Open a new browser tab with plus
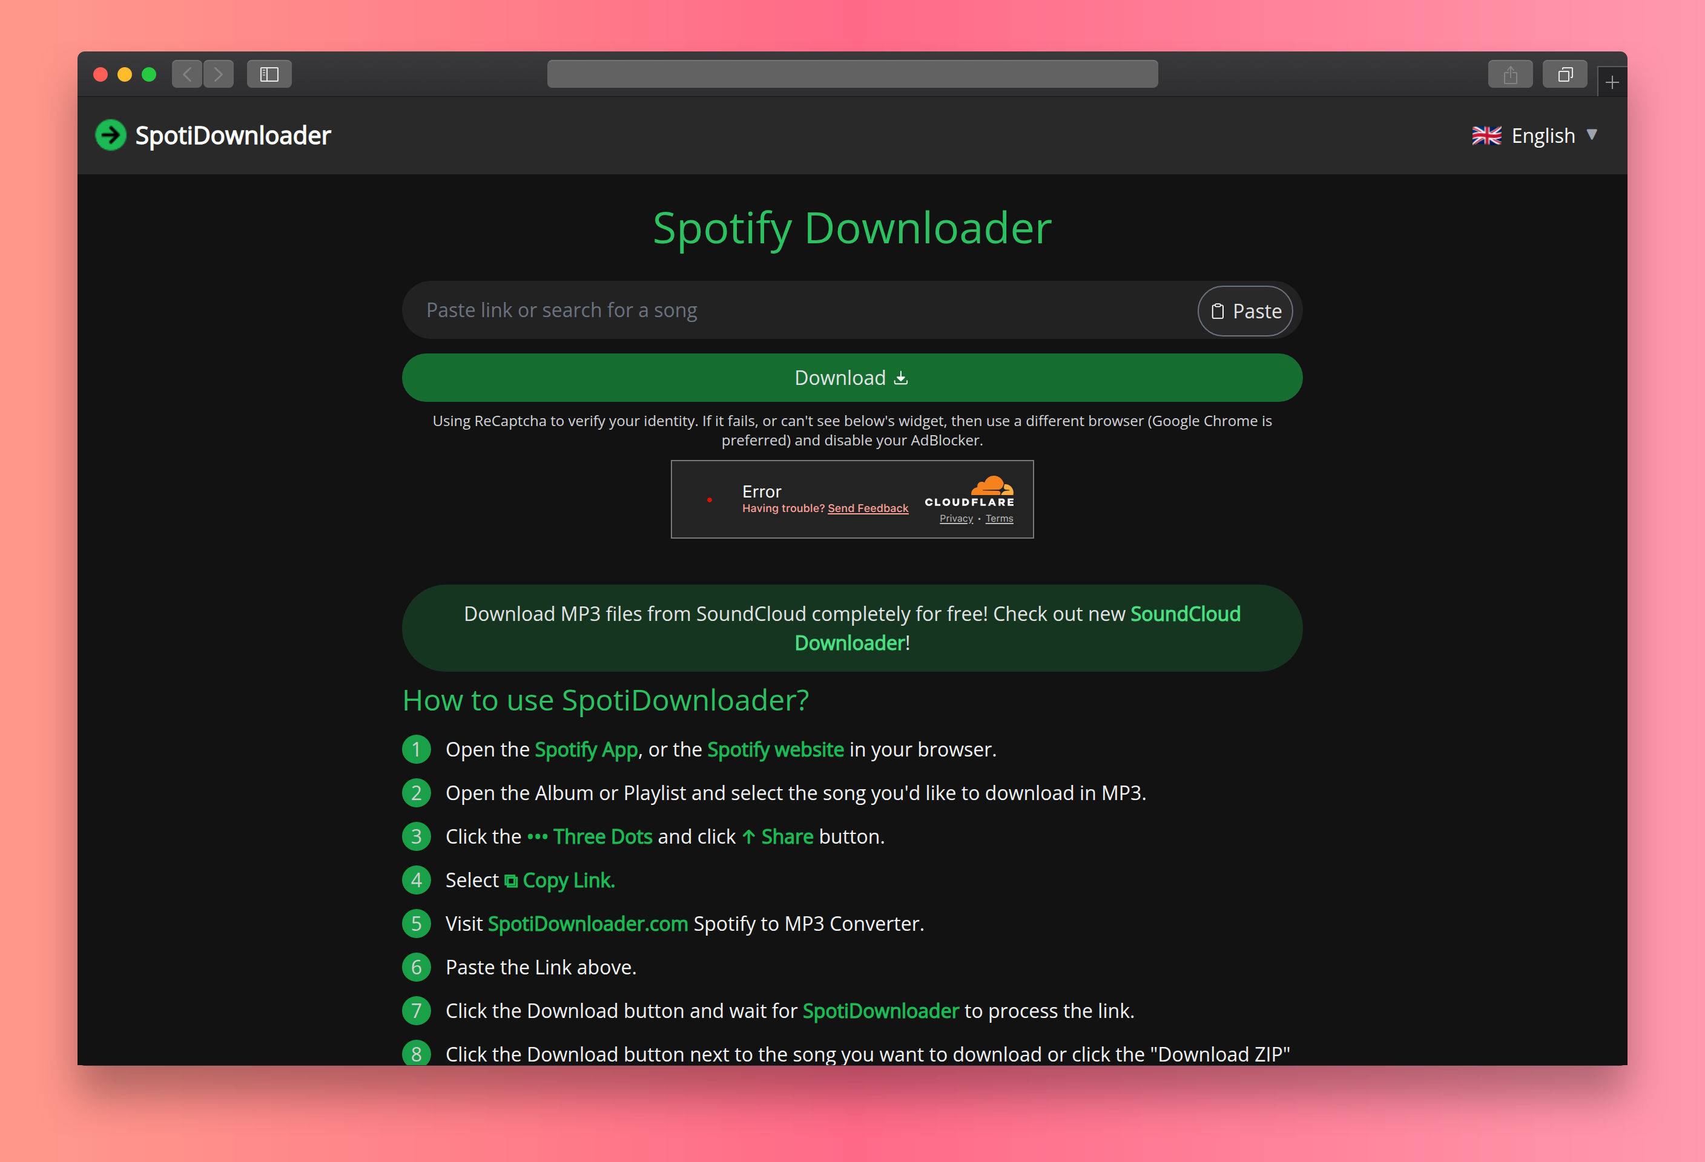1705x1162 pixels. 1612,82
